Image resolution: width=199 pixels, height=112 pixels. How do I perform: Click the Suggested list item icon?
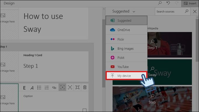coord(113,20)
